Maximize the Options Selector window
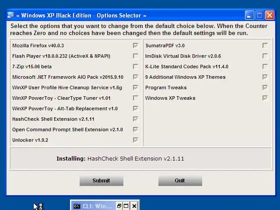 coord(259,15)
